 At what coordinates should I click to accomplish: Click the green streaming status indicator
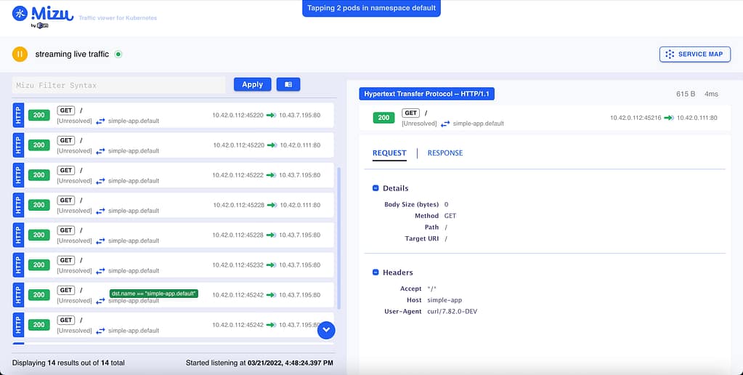[118, 54]
